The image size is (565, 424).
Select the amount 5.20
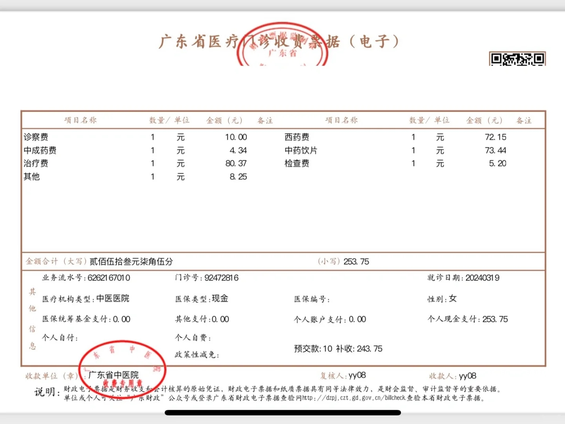(x=498, y=163)
